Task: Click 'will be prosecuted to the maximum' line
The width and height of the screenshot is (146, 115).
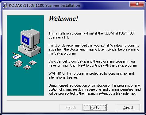Action: (x=92, y=93)
